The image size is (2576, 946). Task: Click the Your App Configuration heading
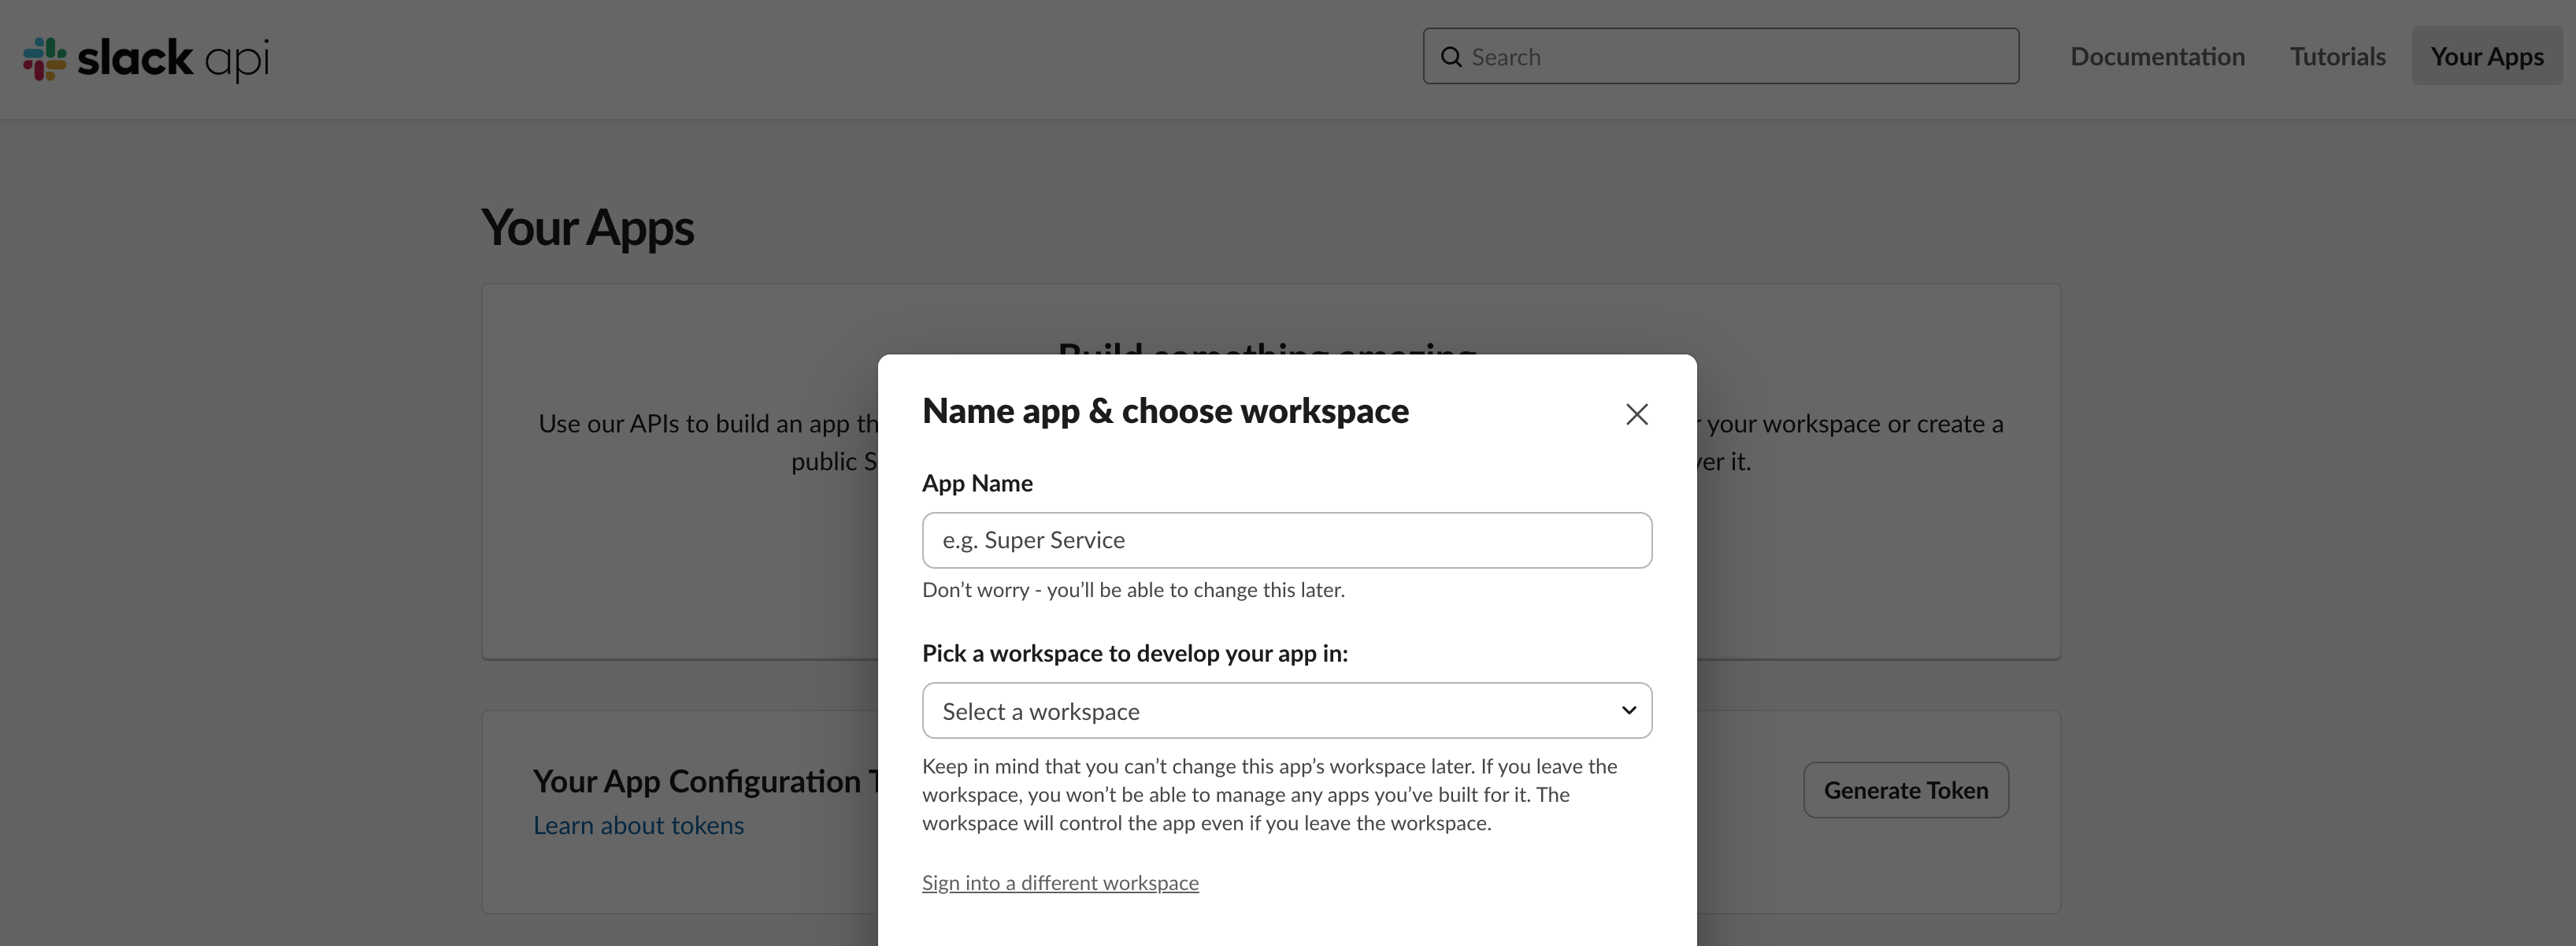pyautogui.click(x=705, y=781)
